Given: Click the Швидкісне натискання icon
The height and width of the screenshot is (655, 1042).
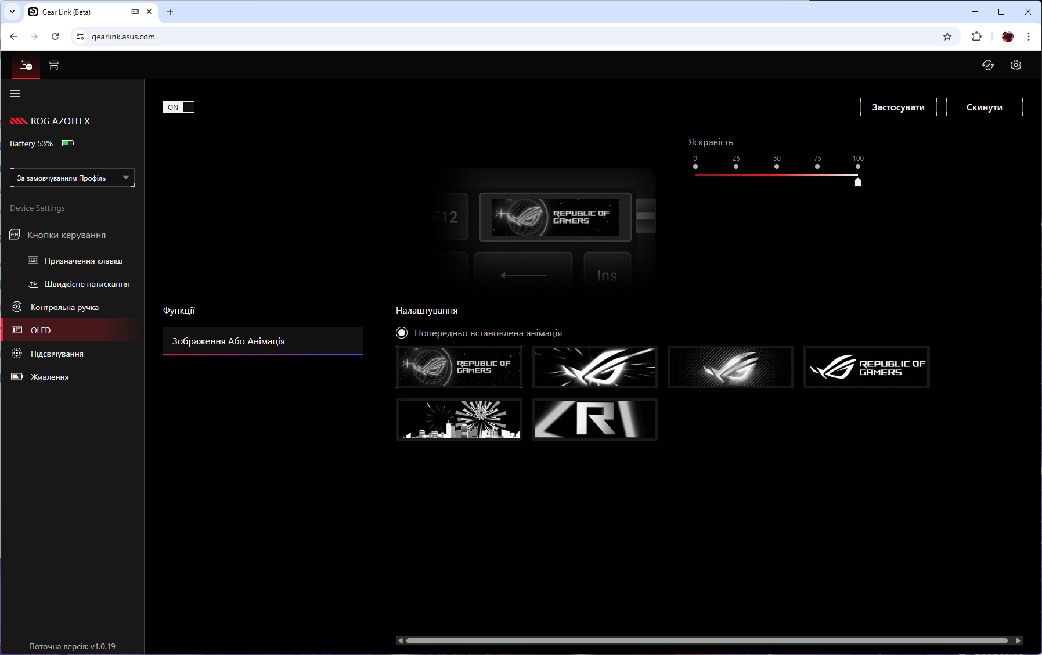Looking at the screenshot, I should point(34,284).
